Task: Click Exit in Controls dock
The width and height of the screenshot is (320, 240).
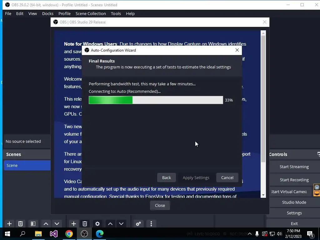Action: coord(294,223)
